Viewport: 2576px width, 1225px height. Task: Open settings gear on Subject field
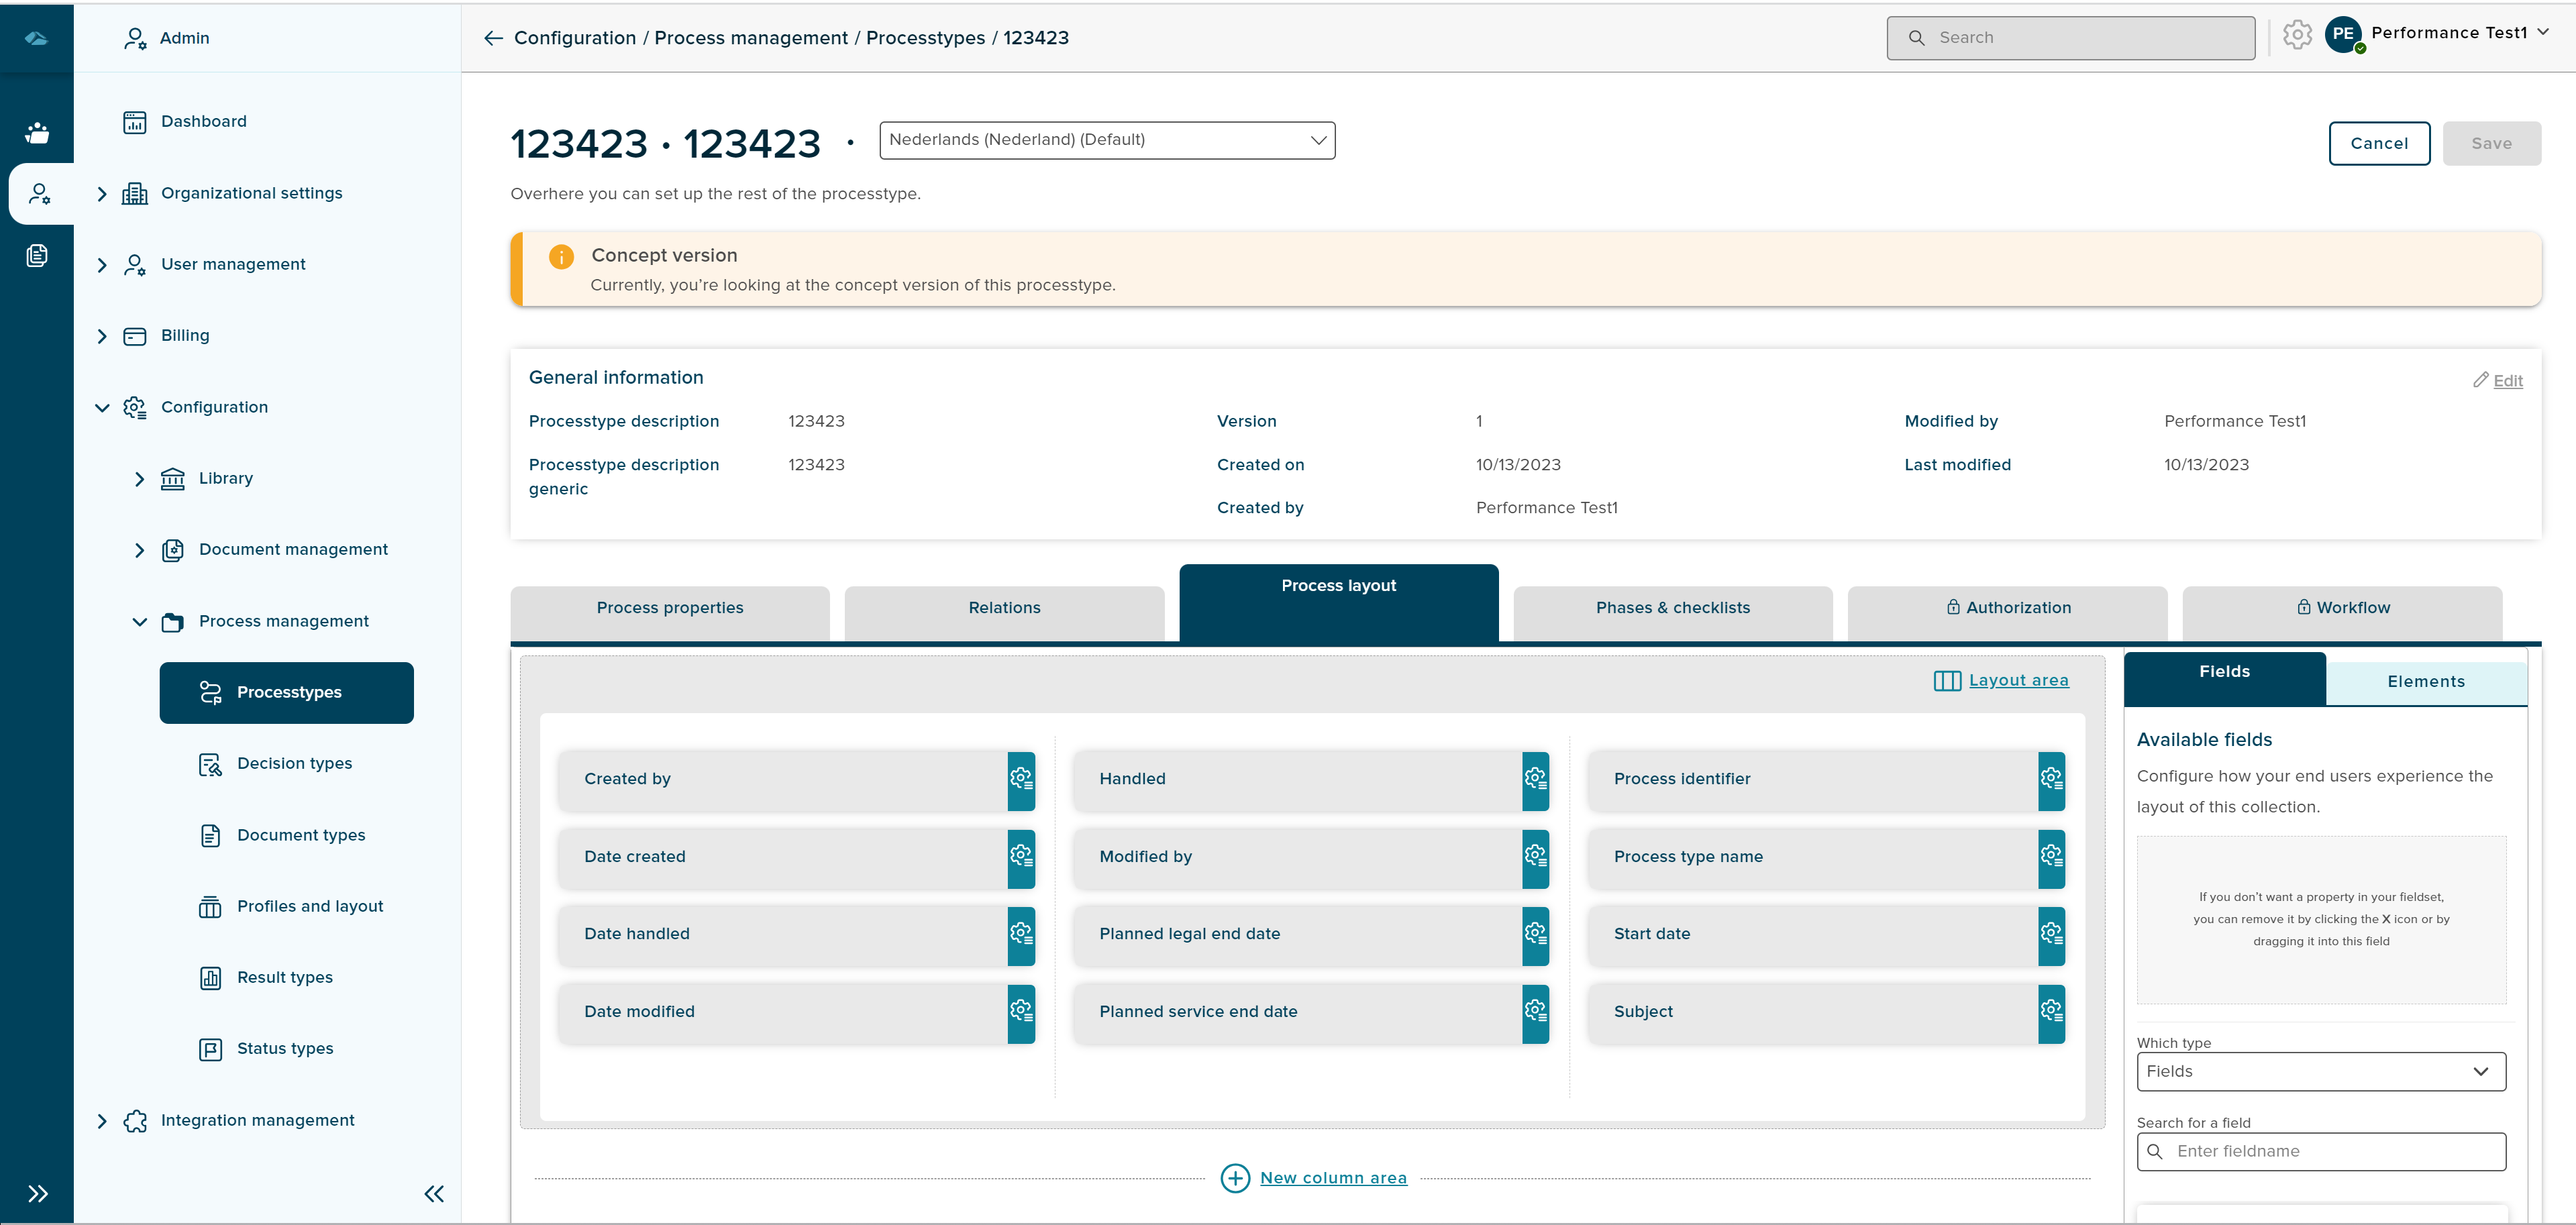click(2051, 1011)
